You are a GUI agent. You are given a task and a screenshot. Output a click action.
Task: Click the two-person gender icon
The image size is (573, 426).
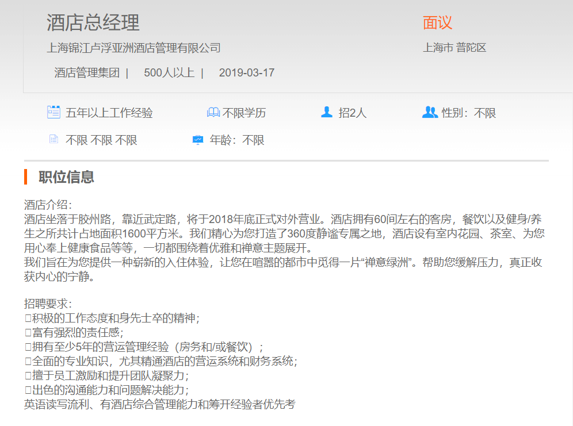click(x=430, y=113)
